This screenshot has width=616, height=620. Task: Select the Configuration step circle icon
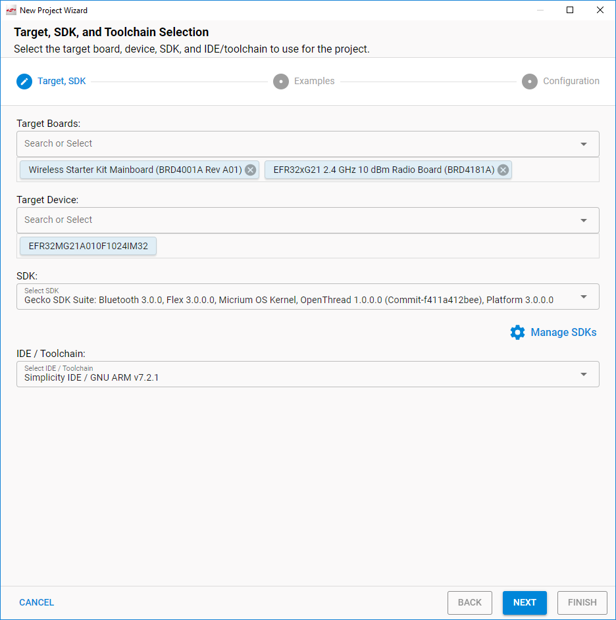530,81
